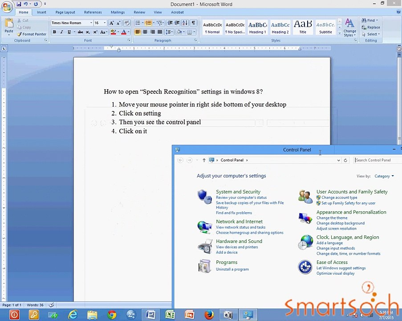402x321 pixels.
Task: Open Appearance and Personalization category
Action: pos(351,212)
